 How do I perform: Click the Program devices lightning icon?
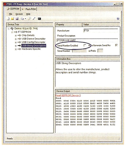click(x=34, y=19)
